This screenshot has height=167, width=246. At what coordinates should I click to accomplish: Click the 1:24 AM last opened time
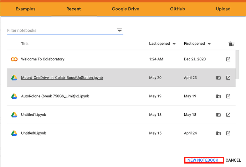(x=156, y=59)
